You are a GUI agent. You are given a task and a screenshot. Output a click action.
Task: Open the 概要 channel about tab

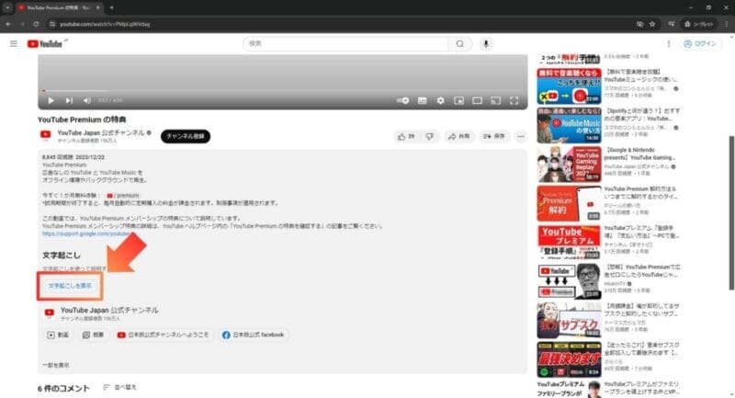tap(93, 335)
